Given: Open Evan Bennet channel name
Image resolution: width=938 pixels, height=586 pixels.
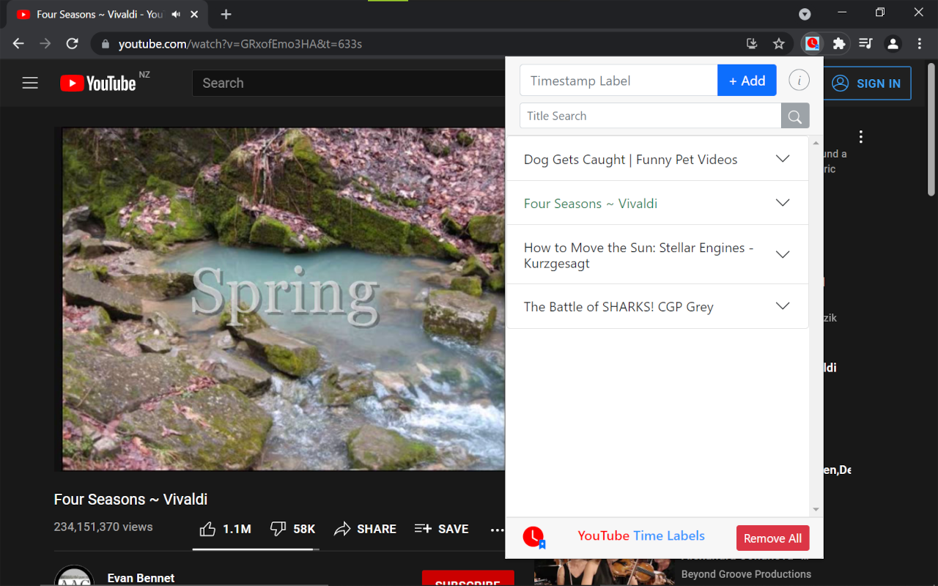Looking at the screenshot, I should tap(141, 578).
